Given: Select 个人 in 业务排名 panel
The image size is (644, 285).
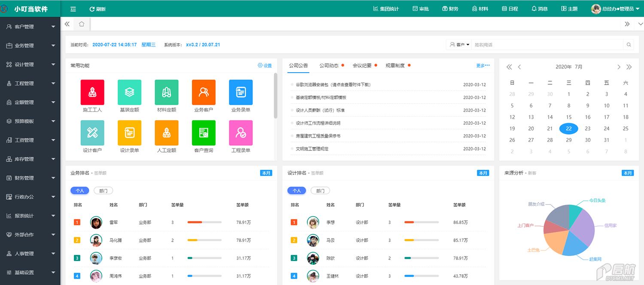Looking at the screenshot, I should click(79, 190).
